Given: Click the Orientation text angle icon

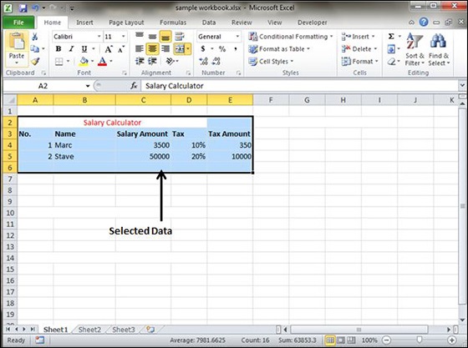Looking at the screenshot, I should 170,61.
